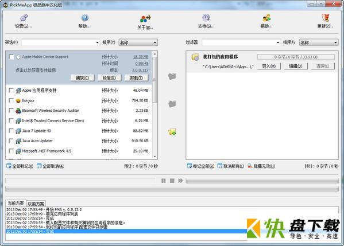The width and height of the screenshot is (344, 246).
Task: Open the 捐助 donate icon
Action: pyautogui.click(x=266, y=18)
